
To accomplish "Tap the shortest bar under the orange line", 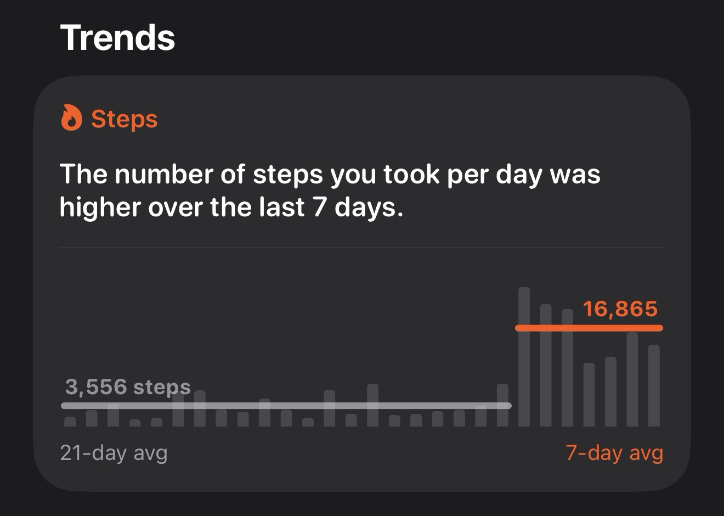I will (x=589, y=394).
